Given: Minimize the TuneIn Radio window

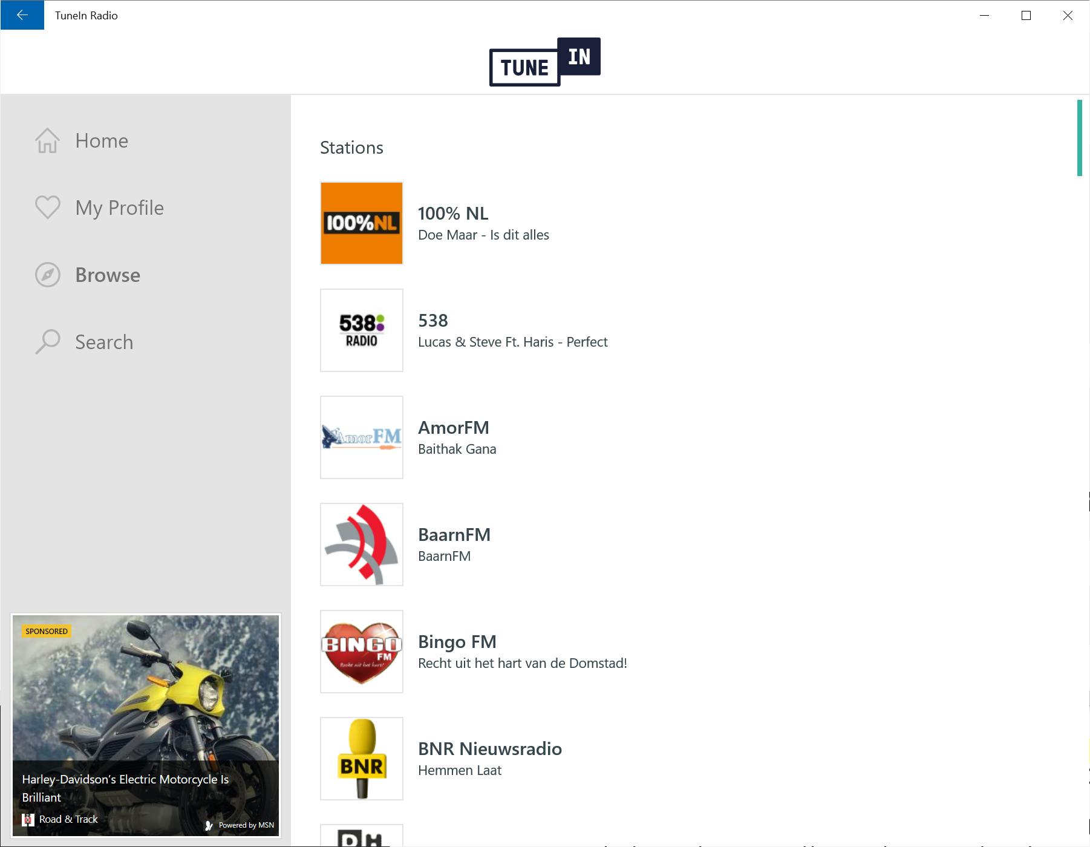Looking at the screenshot, I should point(984,15).
